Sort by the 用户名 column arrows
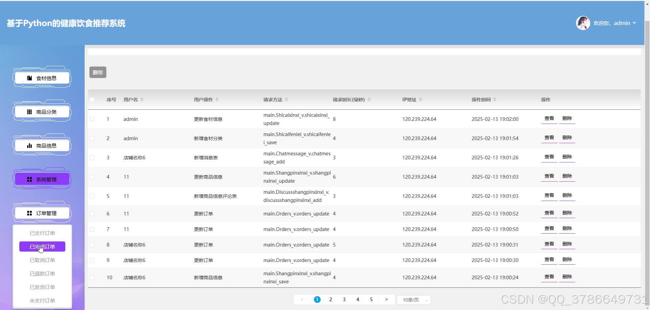Screen dimensions: 650x310 pos(142,100)
